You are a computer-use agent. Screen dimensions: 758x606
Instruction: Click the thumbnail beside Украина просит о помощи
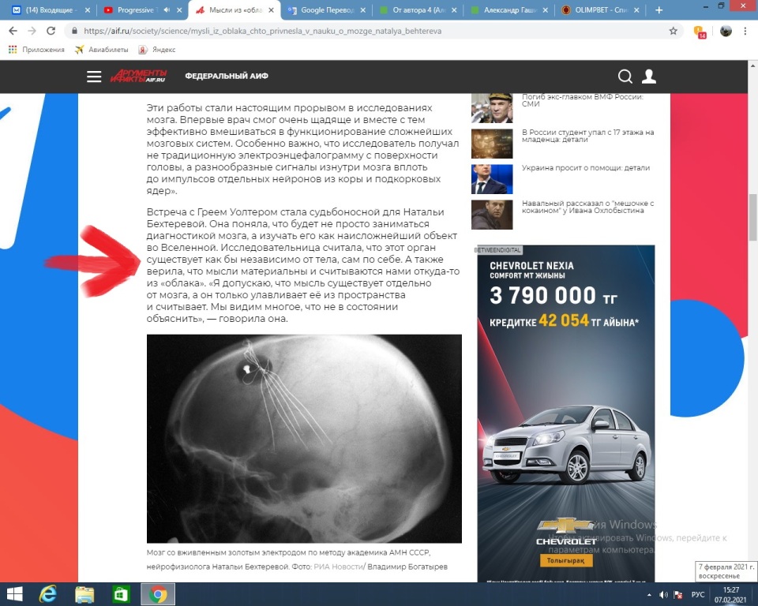492,179
